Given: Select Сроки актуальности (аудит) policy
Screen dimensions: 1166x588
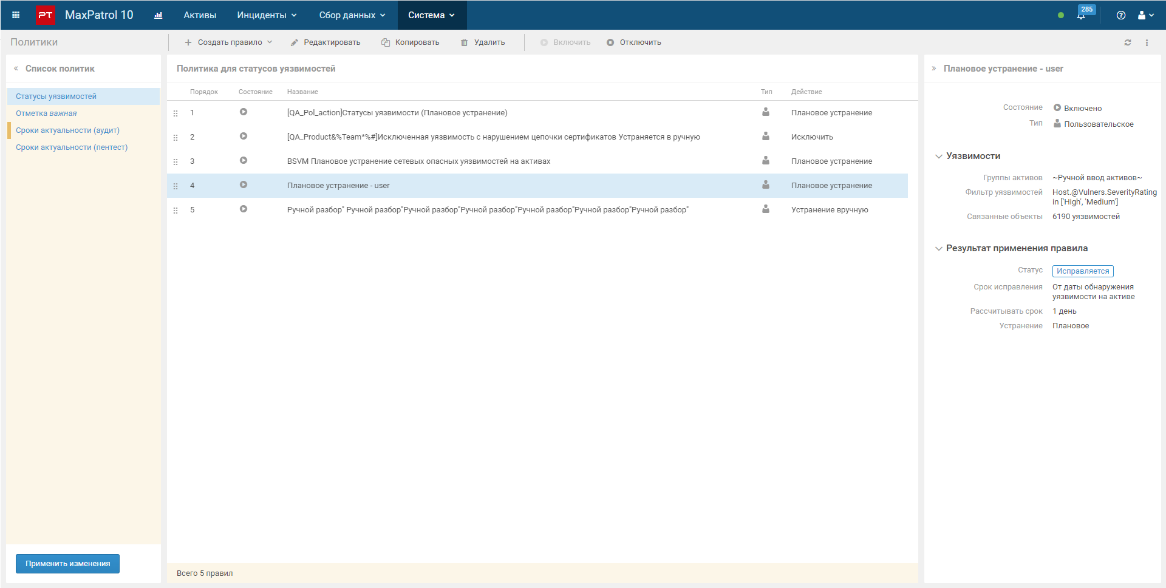Looking at the screenshot, I should (x=84, y=130).
